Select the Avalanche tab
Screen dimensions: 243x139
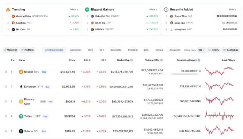(175, 50)
